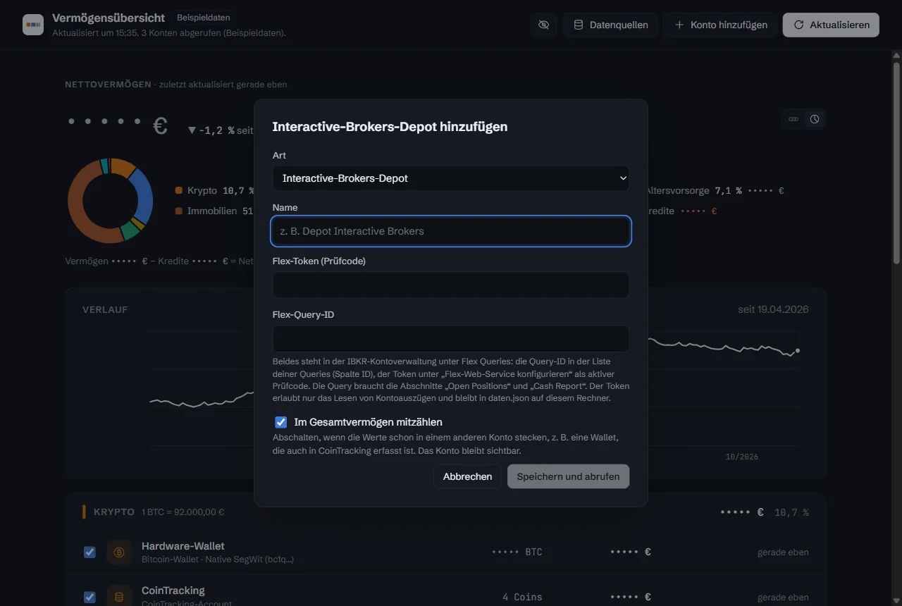Click the VERLAUF chart heading

click(105, 309)
